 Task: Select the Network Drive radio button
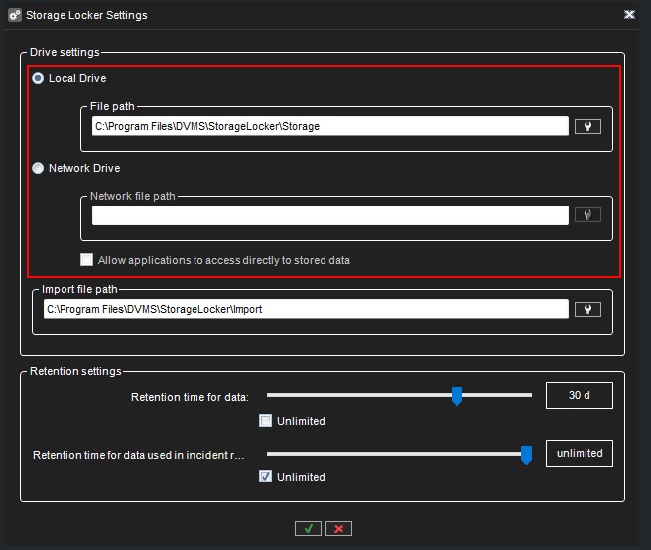click(38, 168)
